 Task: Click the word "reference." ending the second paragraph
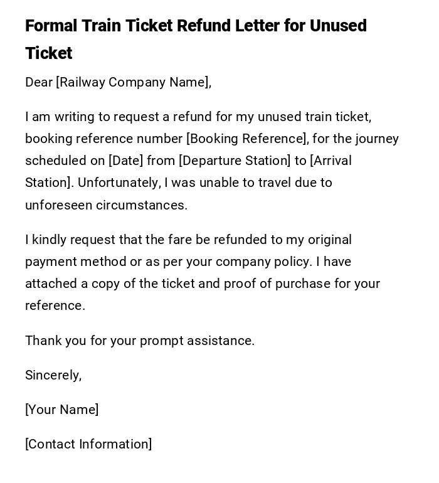55,305
